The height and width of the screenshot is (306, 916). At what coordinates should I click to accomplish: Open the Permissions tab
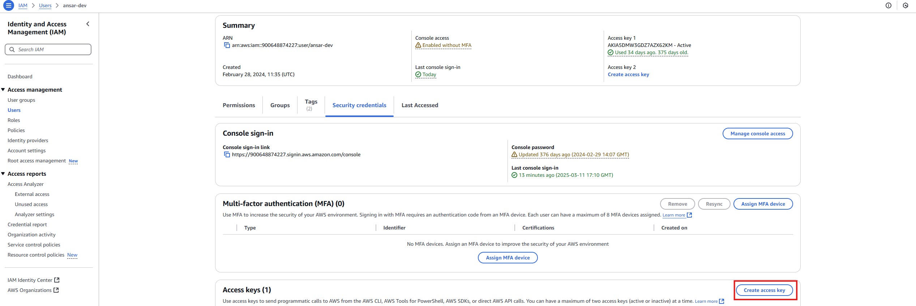pyautogui.click(x=239, y=105)
